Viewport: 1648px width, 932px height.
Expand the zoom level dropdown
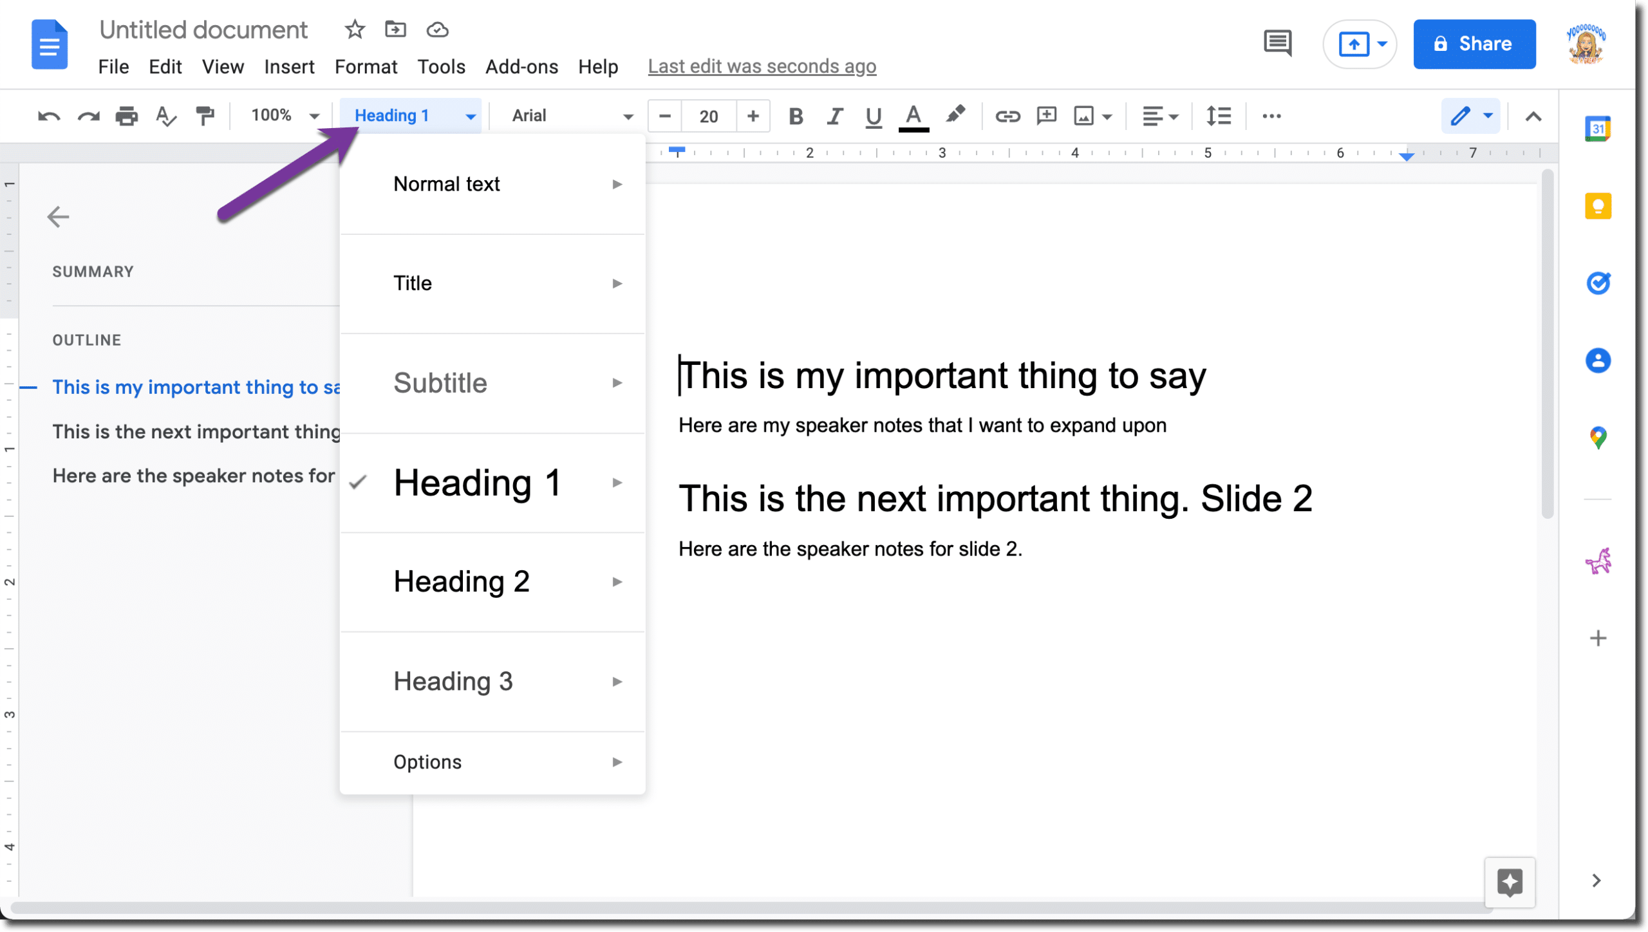(x=314, y=116)
